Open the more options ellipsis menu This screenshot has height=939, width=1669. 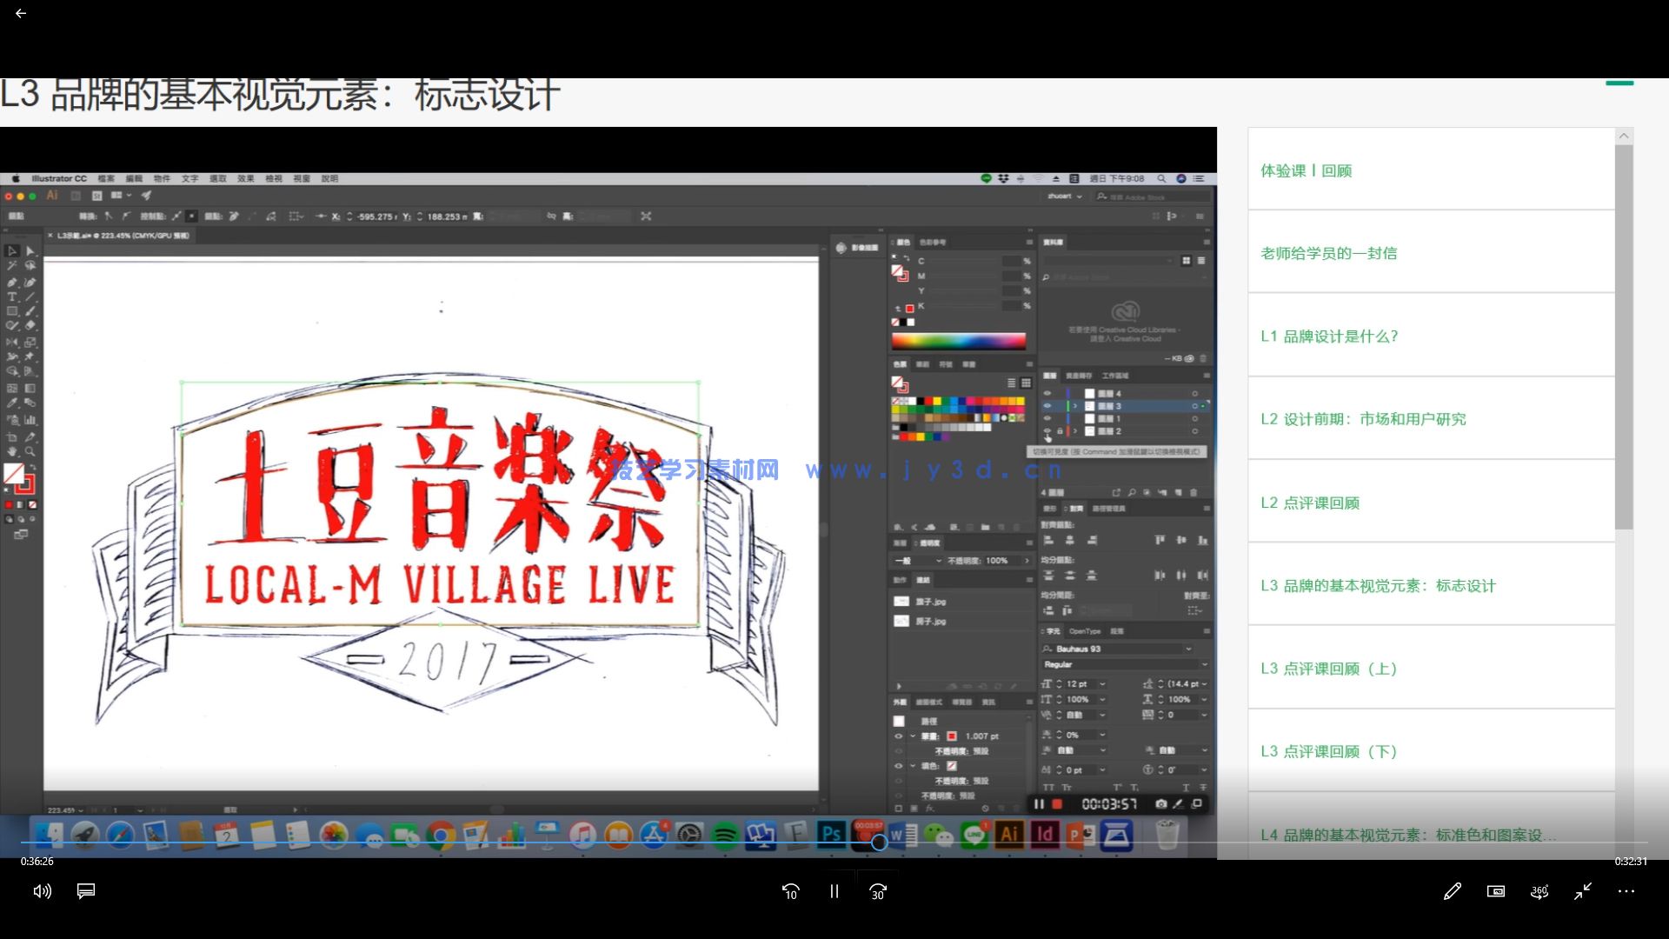(1626, 891)
